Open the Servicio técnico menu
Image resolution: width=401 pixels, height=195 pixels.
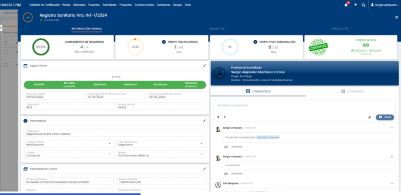[144, 5]
